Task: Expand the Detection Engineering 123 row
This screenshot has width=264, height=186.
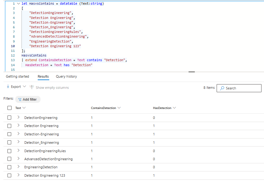Action: click(18, 175)
